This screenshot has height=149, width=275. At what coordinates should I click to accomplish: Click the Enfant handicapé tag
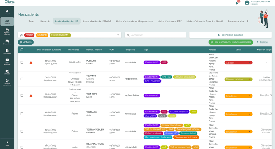pyautogui.click(x=154, y=133)
